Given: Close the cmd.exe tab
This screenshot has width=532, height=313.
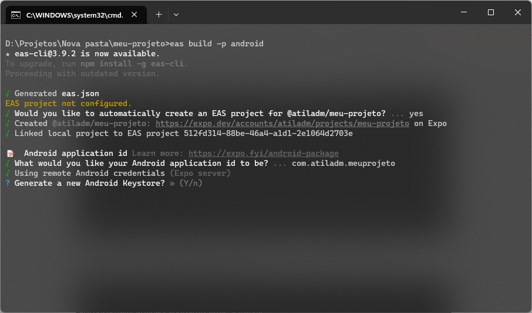Looking at the screenshot, I should click(134, 15).
